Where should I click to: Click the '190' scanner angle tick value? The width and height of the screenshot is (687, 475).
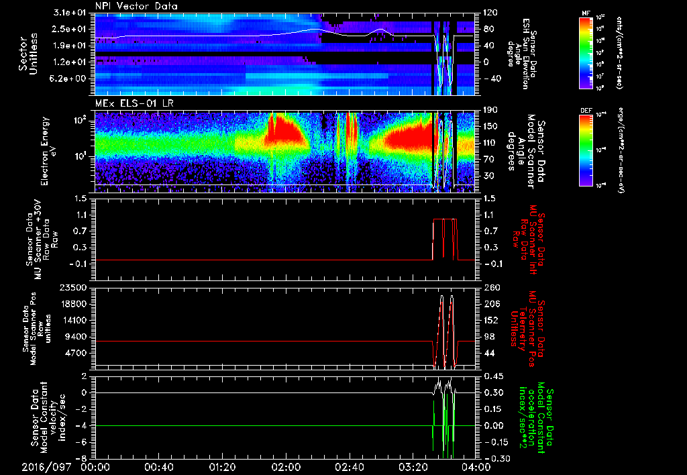(490, 110)
